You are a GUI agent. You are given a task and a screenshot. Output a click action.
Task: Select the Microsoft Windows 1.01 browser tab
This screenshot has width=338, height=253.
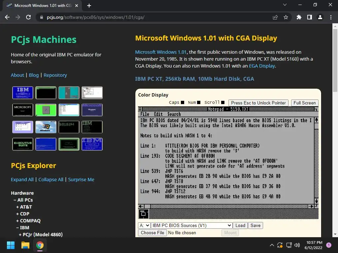42,6
